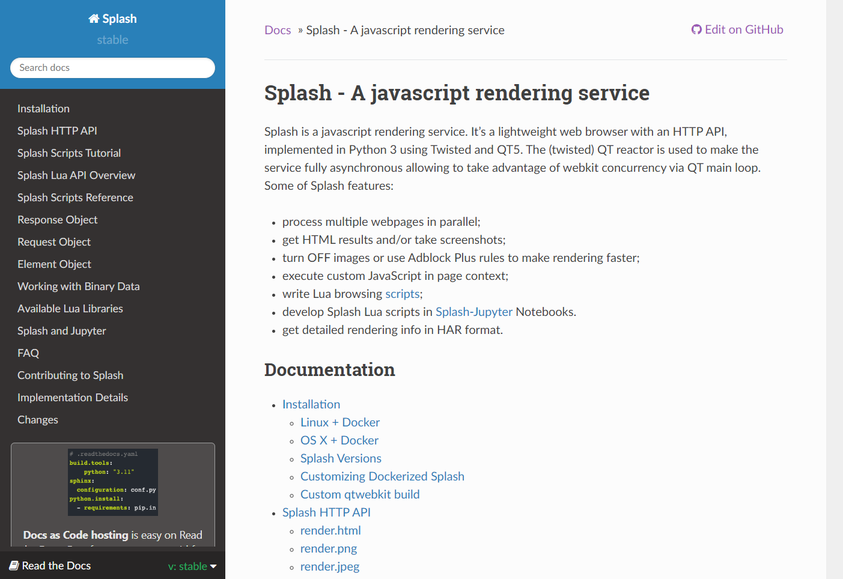Screen dimensions: 843x579
Task: Open the Splash-Jupyter link
Action: tap(473, 312)
